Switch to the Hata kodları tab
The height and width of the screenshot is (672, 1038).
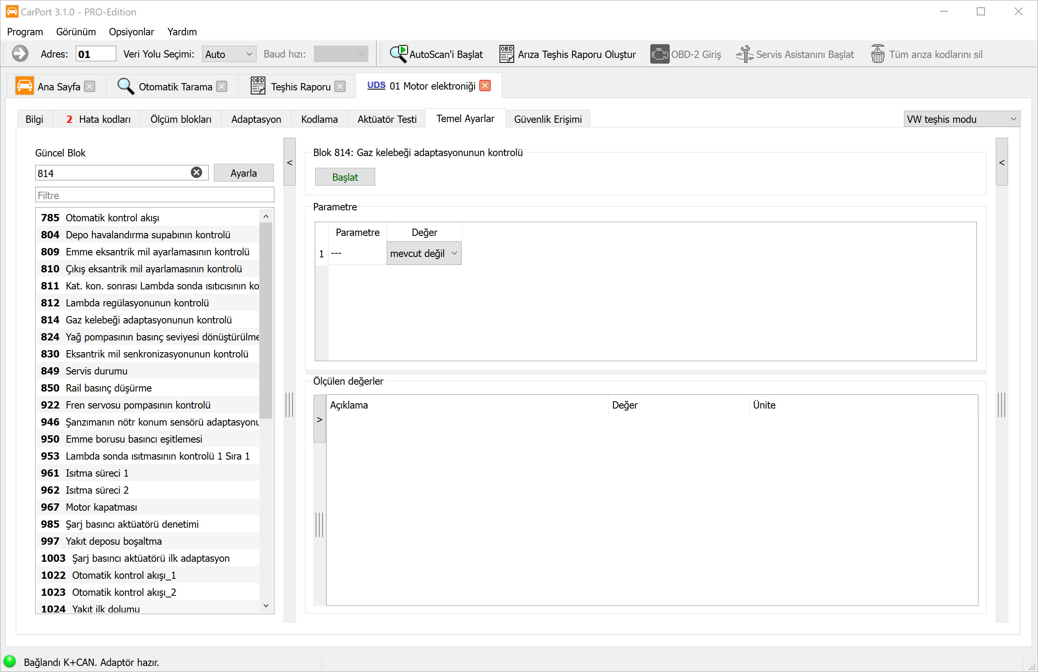click(98, 119)
